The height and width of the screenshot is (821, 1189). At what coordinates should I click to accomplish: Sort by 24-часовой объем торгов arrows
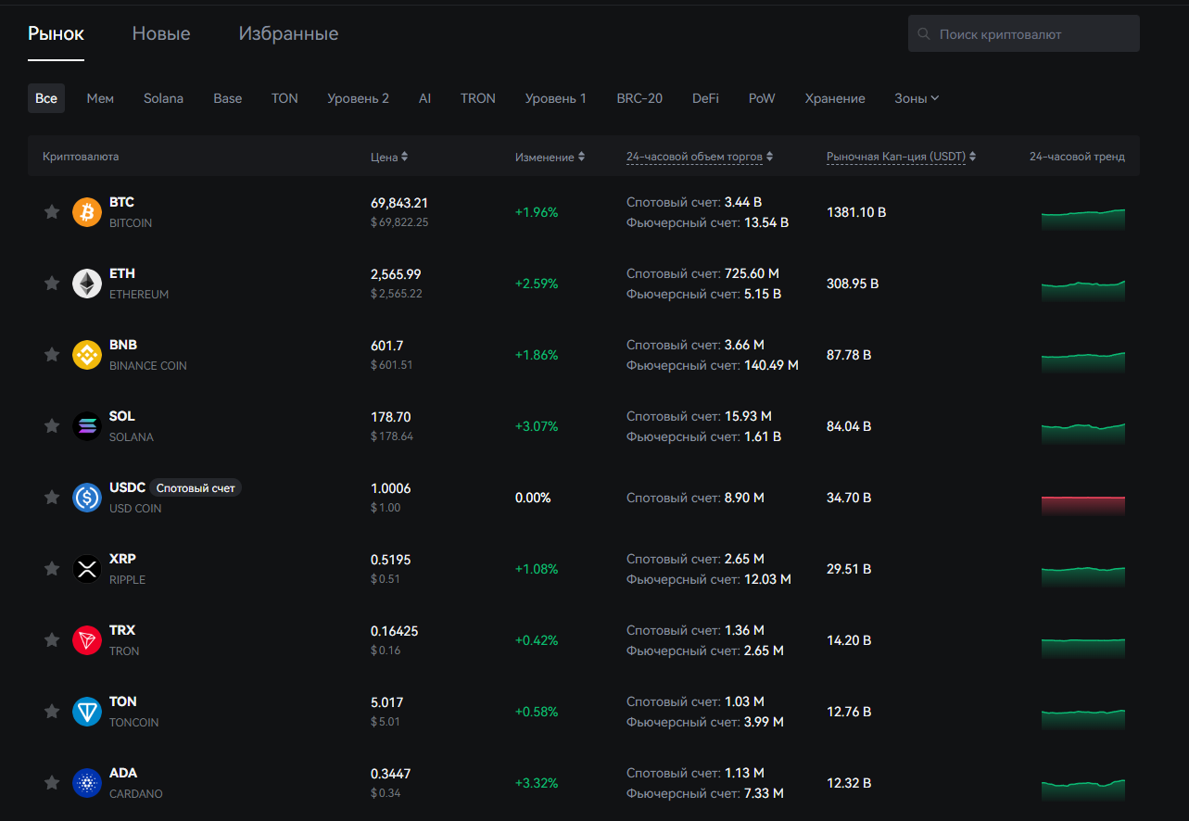(x=769, y=157)
